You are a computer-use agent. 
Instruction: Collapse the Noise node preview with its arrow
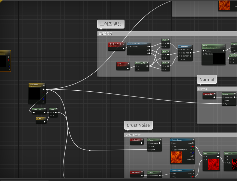(x=224, y=47)
